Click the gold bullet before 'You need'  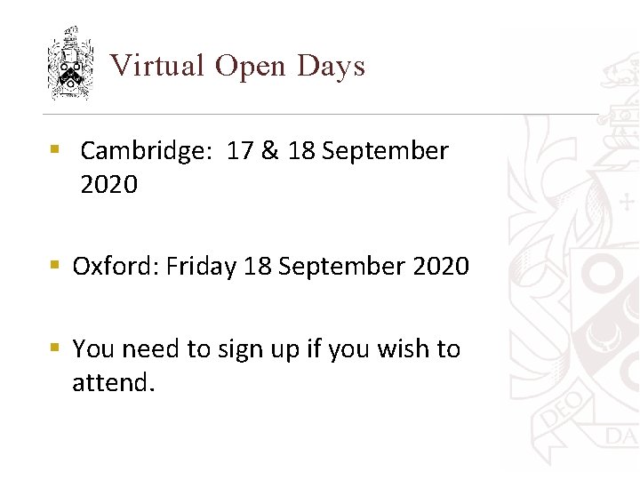(x=55, y=348)
